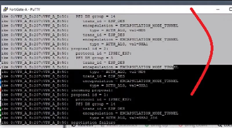Screen dimensions: 232x128
Task: Open the PuTTY system menu icon
Action: point(6,9)
